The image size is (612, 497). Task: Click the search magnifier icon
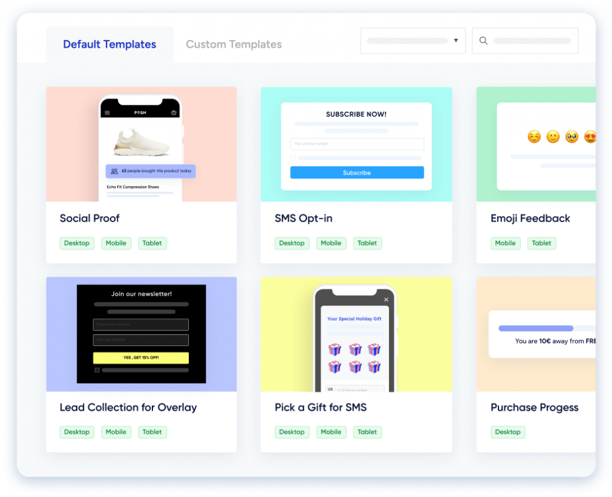click(x=484, y=41)
